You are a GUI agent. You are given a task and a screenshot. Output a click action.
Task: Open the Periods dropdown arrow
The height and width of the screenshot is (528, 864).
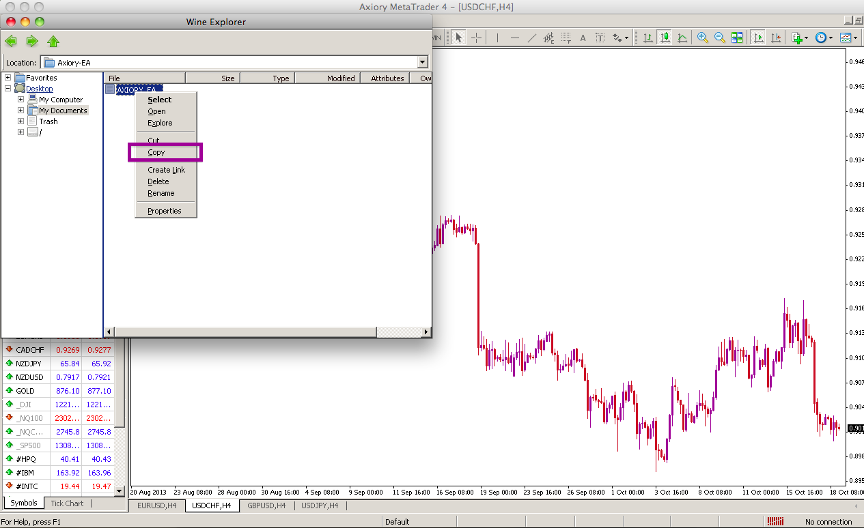pyautogui.click(x=831, y=38)
